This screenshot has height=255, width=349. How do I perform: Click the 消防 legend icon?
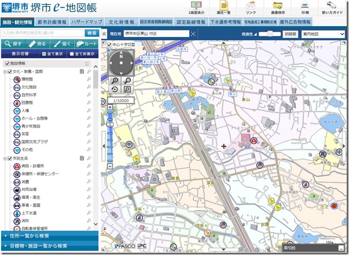(x=17, y=221)
